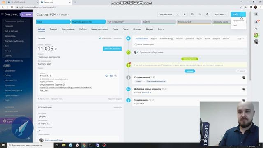This screenshot has width=263, height=148.
Task: Select the Задача tab in timeline
Action: click(154, 39)
